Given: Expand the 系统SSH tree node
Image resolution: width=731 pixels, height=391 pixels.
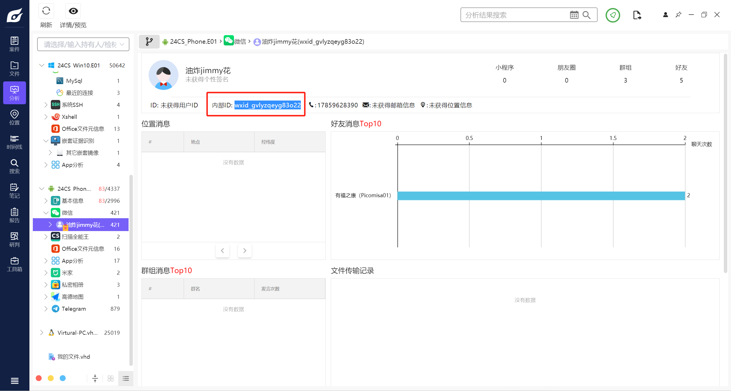Looking at the screenshot, I should pos(46,105).
